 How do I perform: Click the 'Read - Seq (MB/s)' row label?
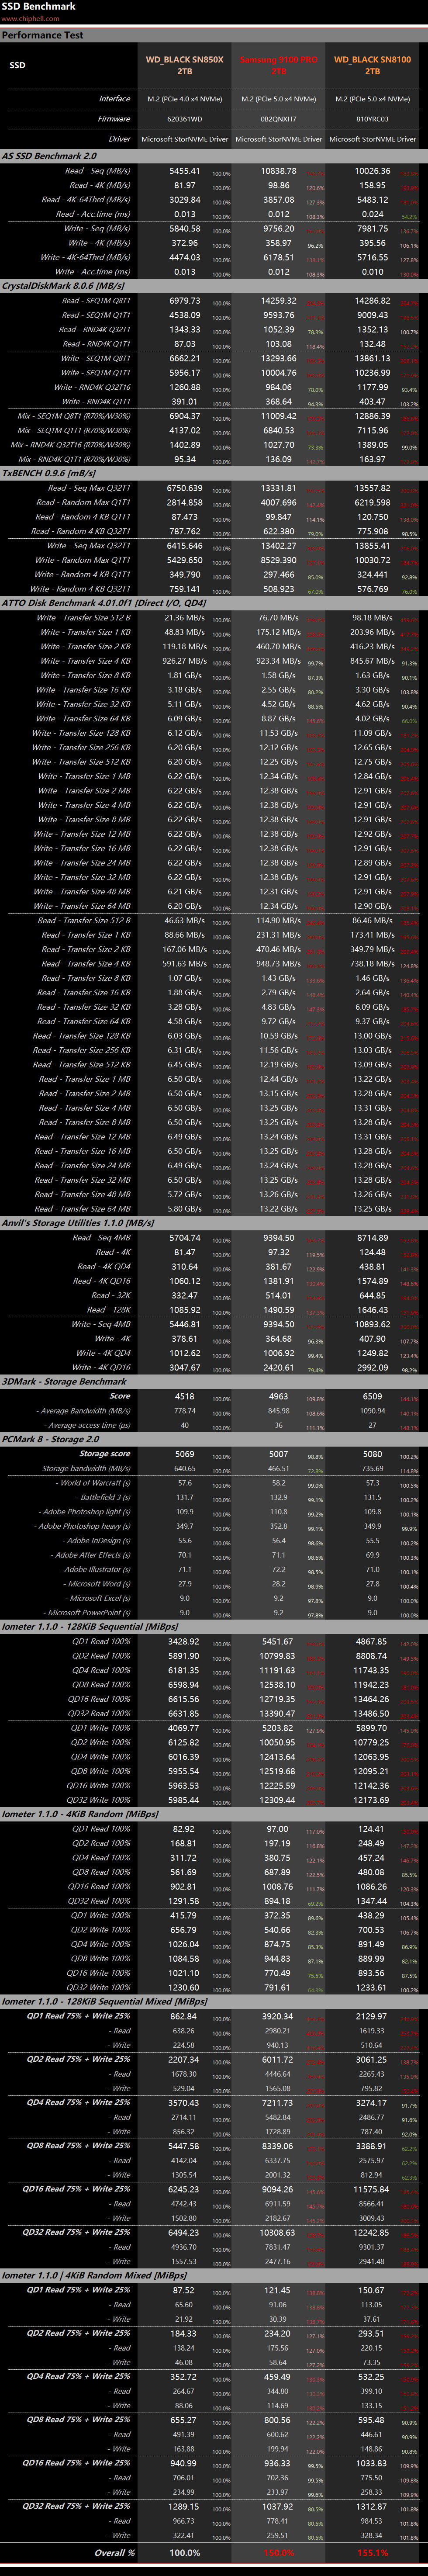coord(98,171)
